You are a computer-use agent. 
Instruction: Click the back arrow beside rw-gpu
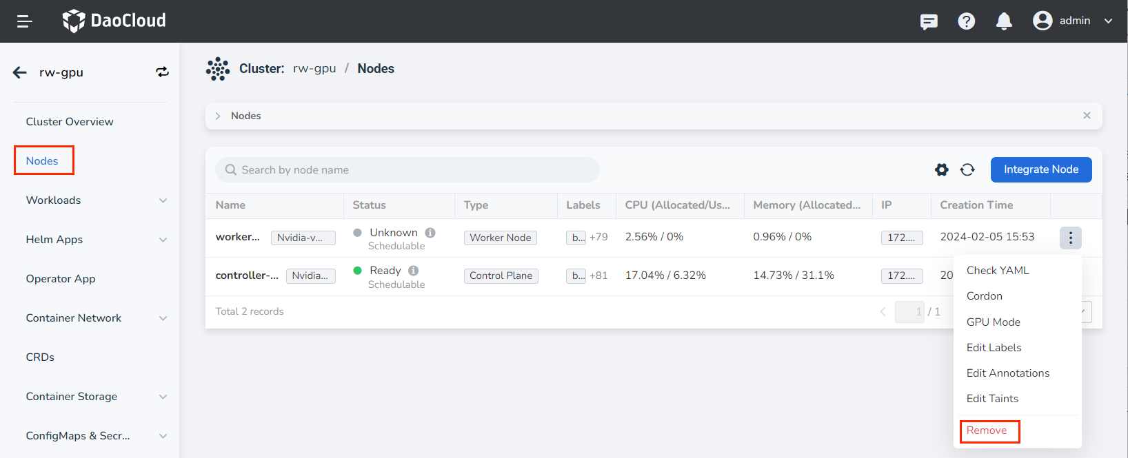(x=20, y=72)
